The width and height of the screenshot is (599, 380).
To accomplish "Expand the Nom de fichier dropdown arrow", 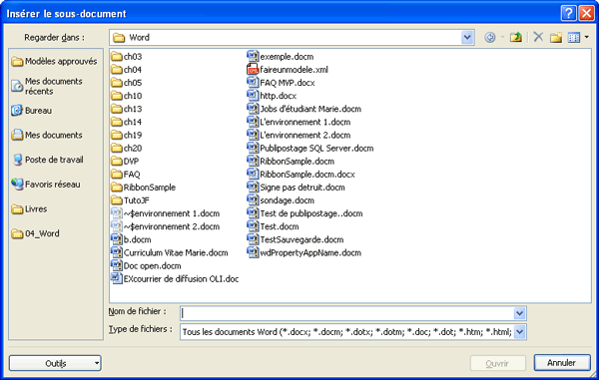I will pos(519,313).
